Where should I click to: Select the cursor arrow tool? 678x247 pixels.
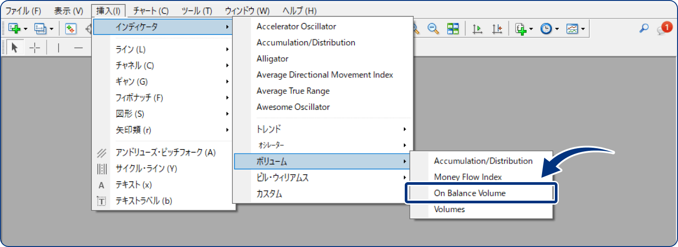15,48
